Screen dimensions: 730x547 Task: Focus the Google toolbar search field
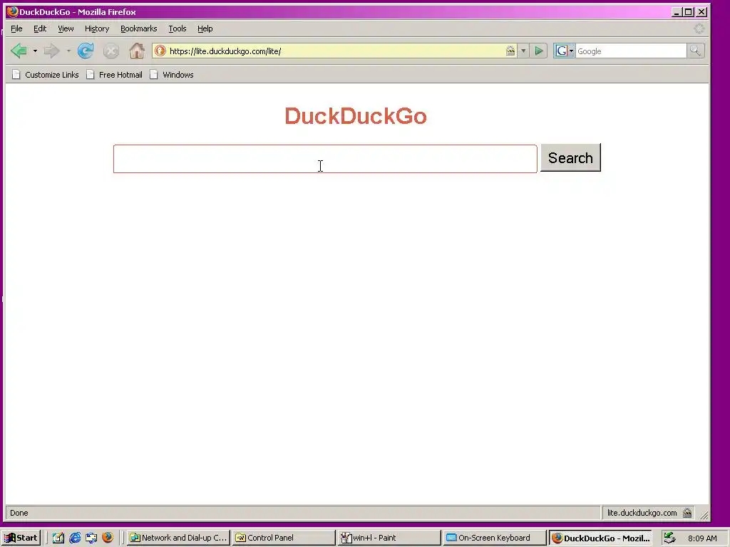click(x=631, y=51)
